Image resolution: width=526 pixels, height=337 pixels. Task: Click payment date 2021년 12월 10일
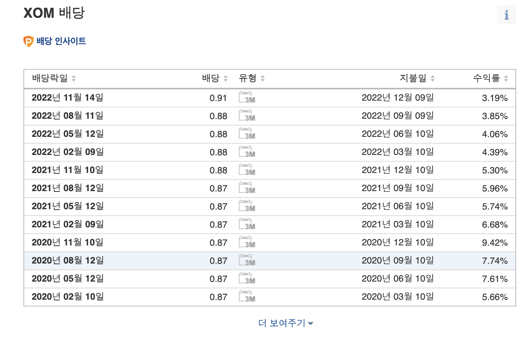tap(398, 170)
